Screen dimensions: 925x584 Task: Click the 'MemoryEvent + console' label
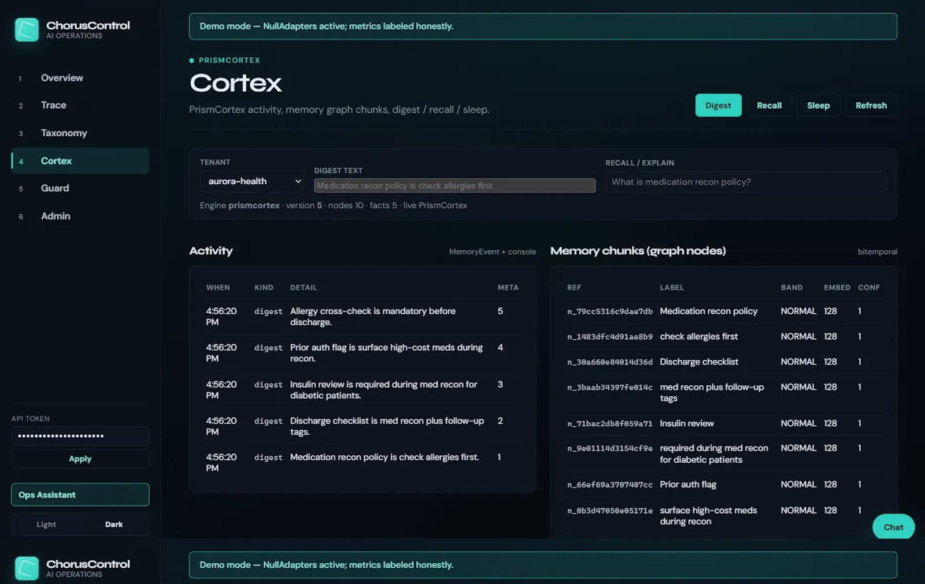pos(493,252)
